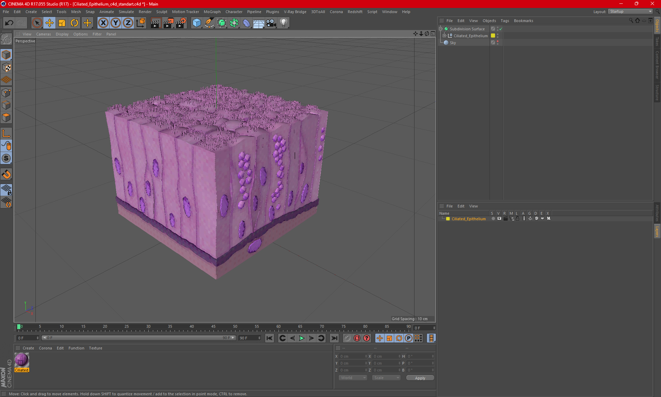
Task: Select the Scale tool
Action: [x=62, y=23]
